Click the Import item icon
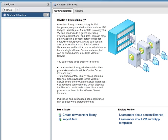Screen dimensions: 168x140 coord(60,119)
